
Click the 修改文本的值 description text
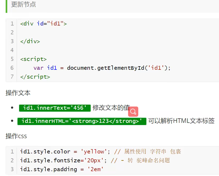click(x=111, y=108)
